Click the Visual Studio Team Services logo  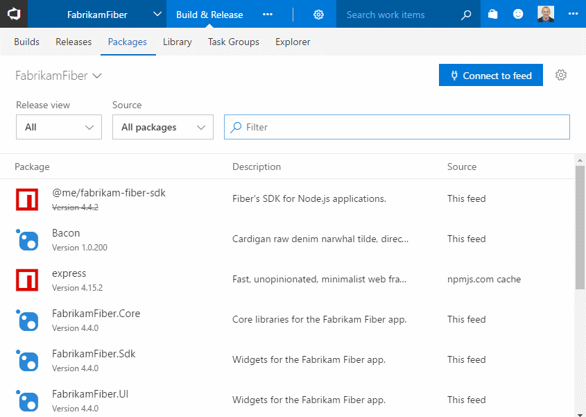[x=14, y=14]
